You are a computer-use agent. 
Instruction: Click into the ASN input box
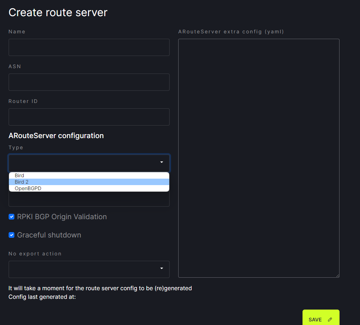[x=89, y=82]
